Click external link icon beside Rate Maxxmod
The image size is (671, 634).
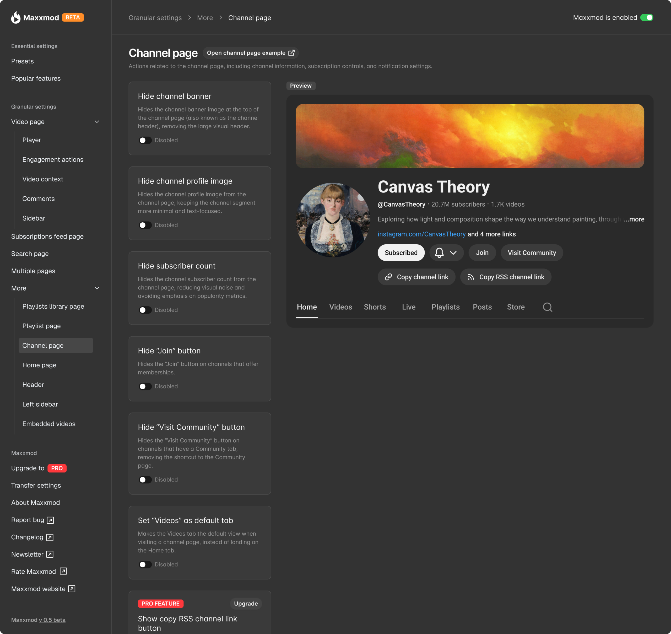tap(63, 571)
